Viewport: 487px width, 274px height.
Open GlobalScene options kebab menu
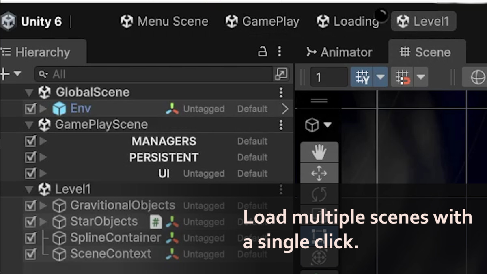point(281,93)
